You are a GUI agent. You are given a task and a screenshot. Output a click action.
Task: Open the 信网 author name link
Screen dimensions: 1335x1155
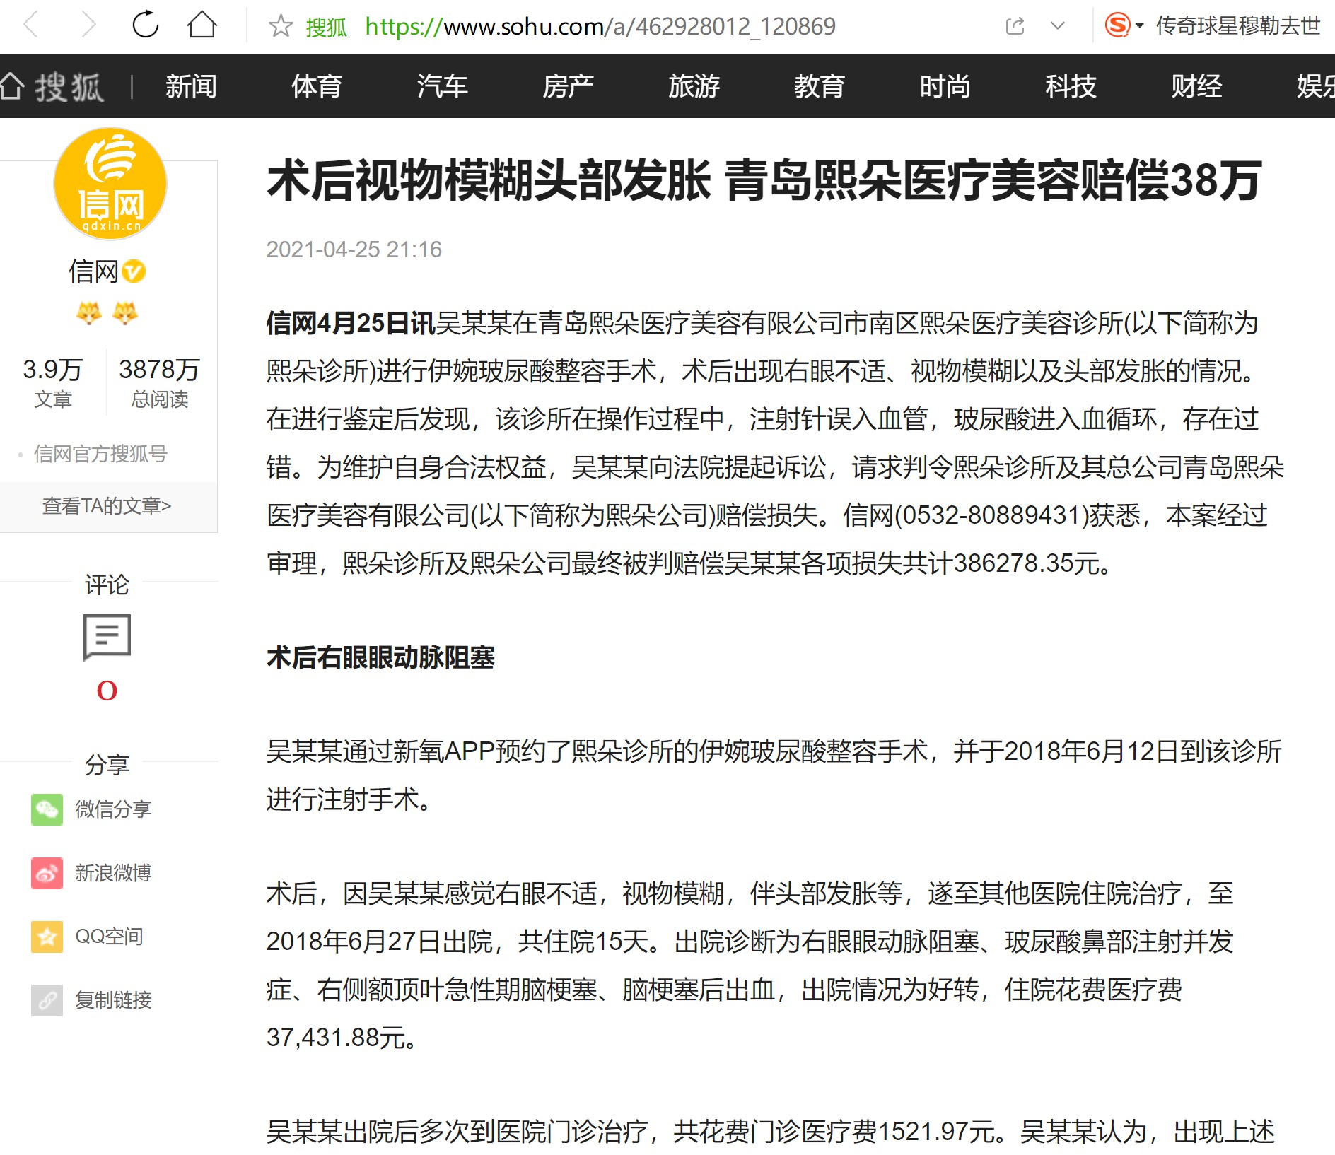93,271
